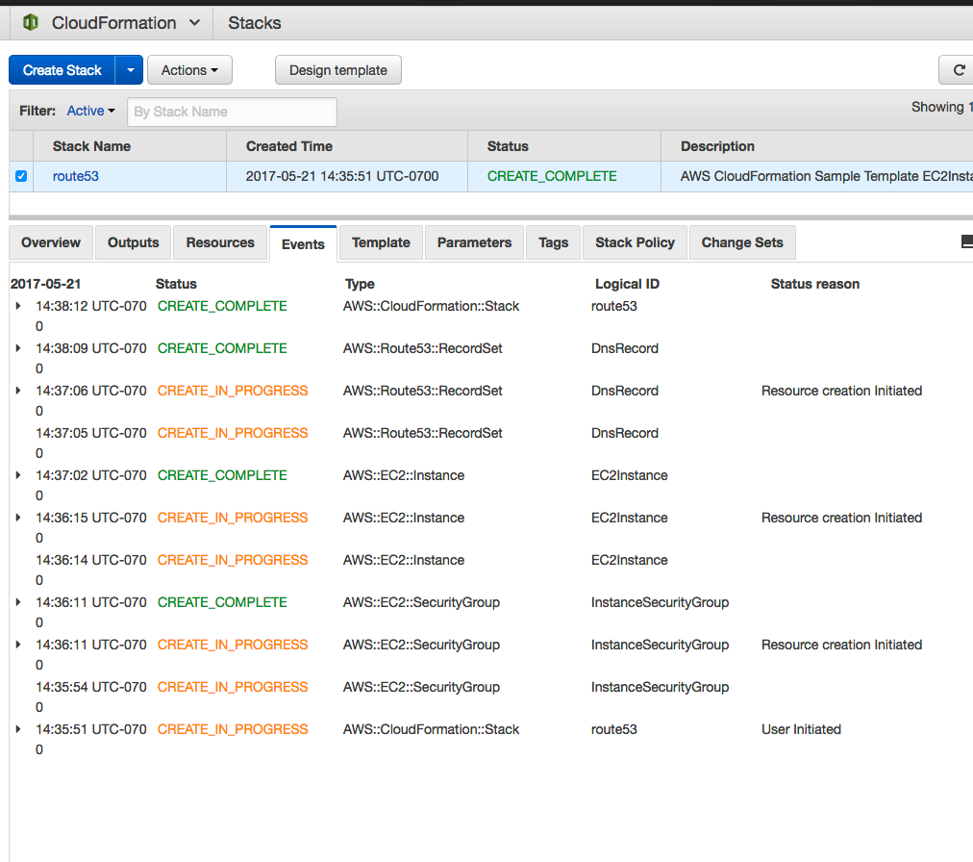Click the Design template button
The image size is (973, 862).
point(338,70)
